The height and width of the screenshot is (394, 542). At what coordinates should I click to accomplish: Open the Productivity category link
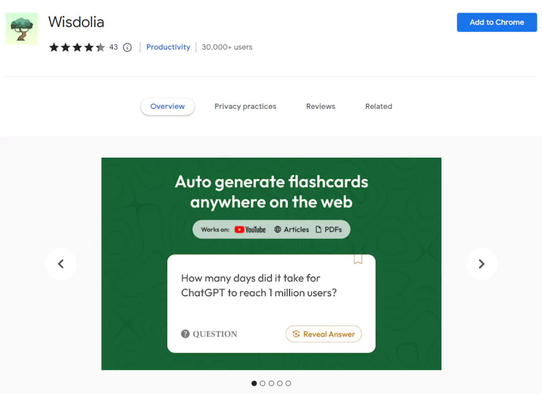pyautogui.click(x=168, y=47)
